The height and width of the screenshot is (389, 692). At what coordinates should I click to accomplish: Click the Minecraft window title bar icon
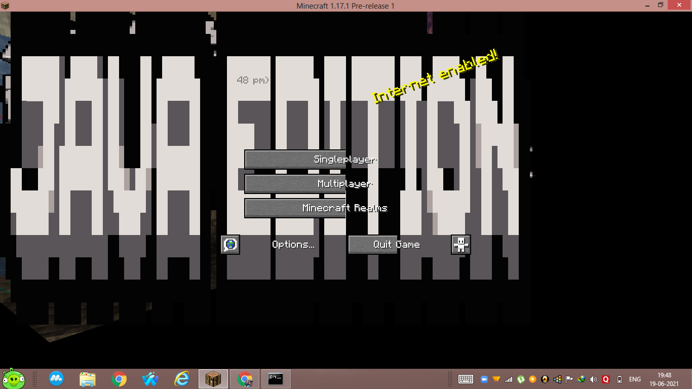[6, 6]
